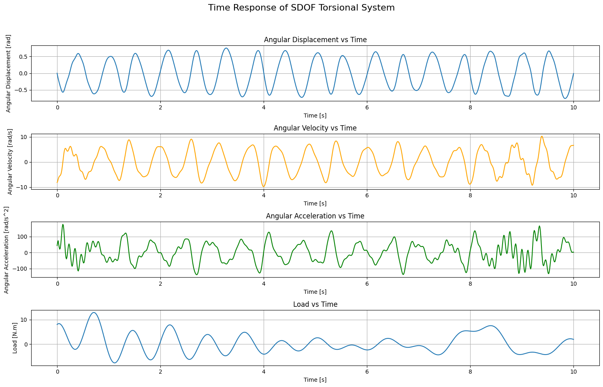Click the '0.0' y-tick on displacement plot
603x387 pixels.
[x=23, y=73]
